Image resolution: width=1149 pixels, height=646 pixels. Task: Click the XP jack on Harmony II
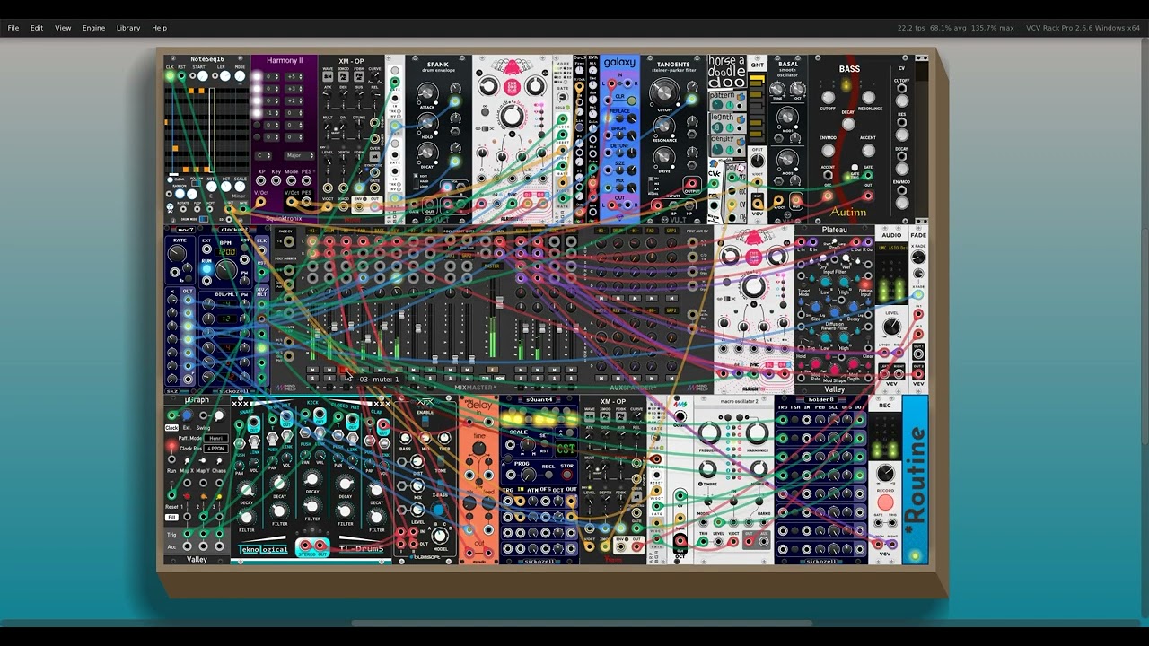click(x=260, y=180)
